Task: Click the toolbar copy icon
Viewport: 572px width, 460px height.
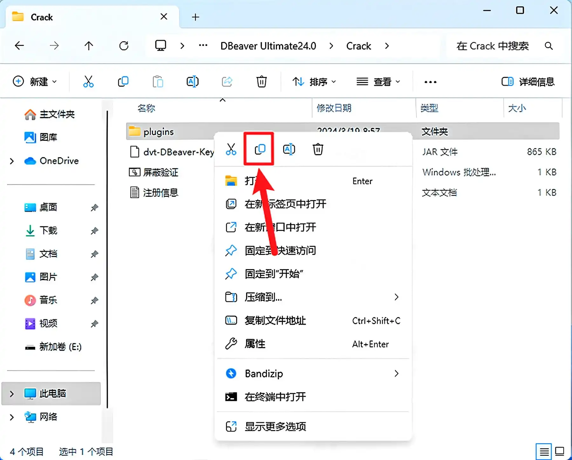Action: (x=123, y=82)
